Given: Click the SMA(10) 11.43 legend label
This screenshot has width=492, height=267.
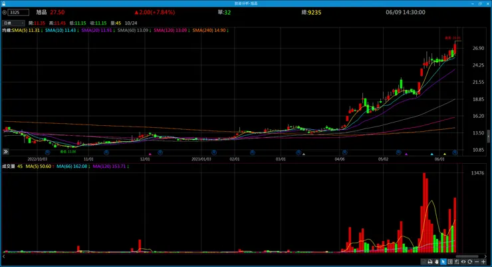Looking at the screenshot, I should click(62, 31).
